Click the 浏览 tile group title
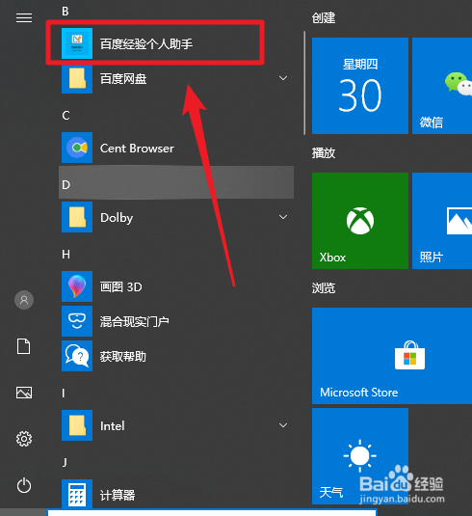The width and height of the screenshot is (472, 516). click(x=324, y=288)
